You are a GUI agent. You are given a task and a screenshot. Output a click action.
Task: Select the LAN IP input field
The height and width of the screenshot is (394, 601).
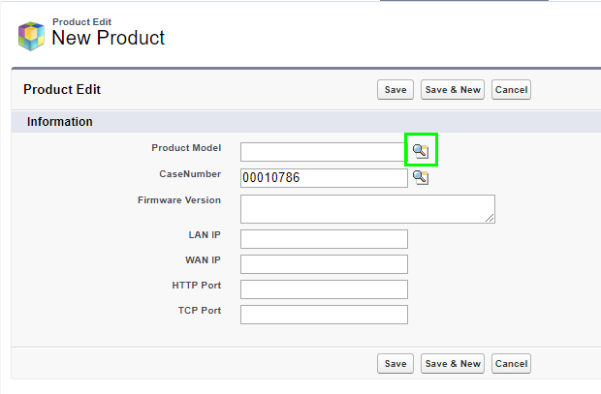(323, 239)
